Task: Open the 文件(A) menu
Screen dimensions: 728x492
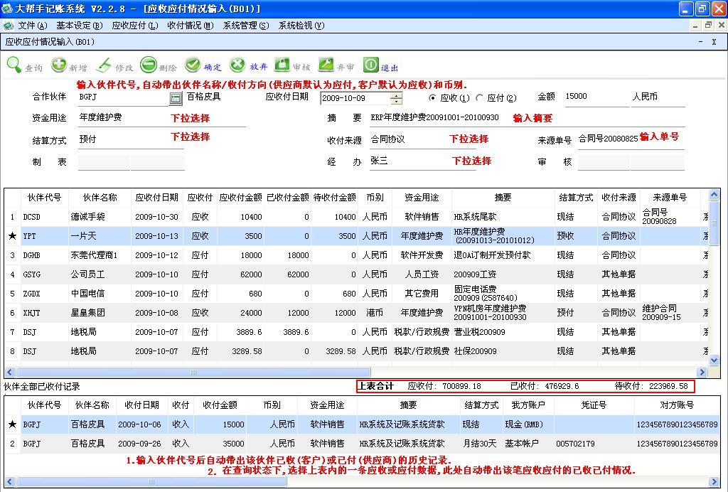Action: (x=33, y=26)
